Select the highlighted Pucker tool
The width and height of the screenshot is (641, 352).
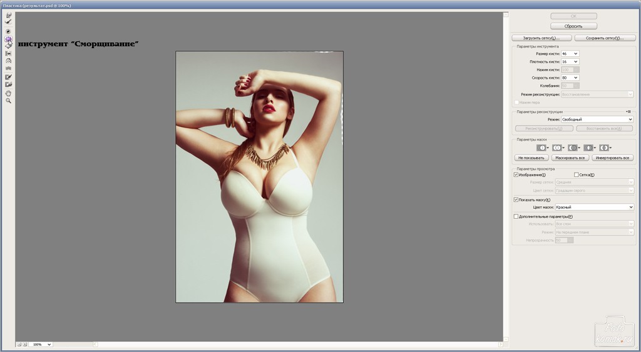8,39
